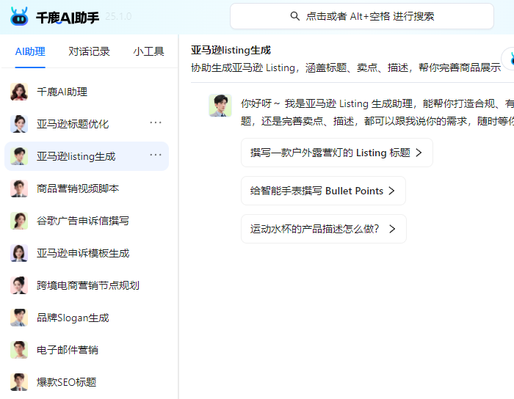Click the 亚马逊标题优化 avatar icon
Viewport: 514px width, 399px height.
[x=19, y=124]
